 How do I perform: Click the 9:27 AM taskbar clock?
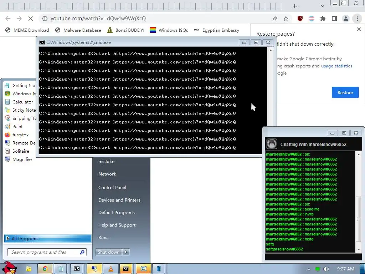tap(345, 269)
